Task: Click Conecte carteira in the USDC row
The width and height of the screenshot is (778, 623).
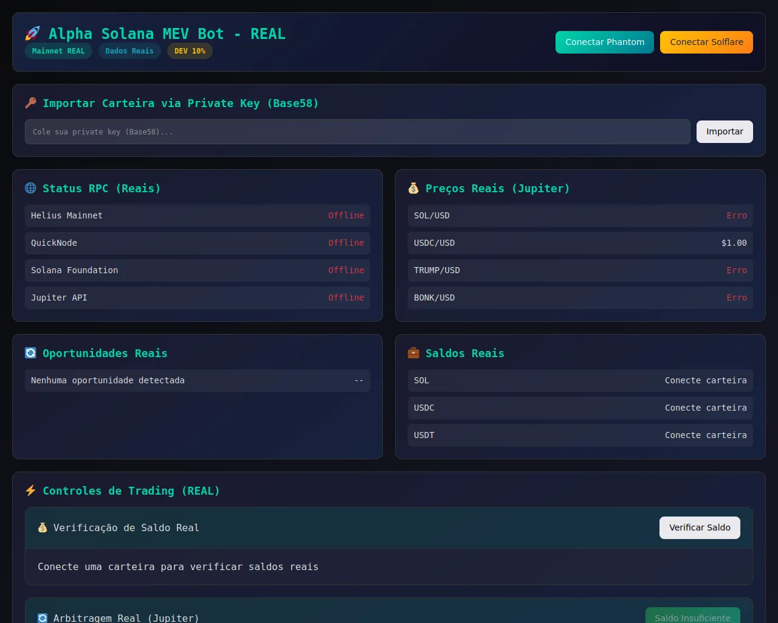Action: (x=706, y=408)
